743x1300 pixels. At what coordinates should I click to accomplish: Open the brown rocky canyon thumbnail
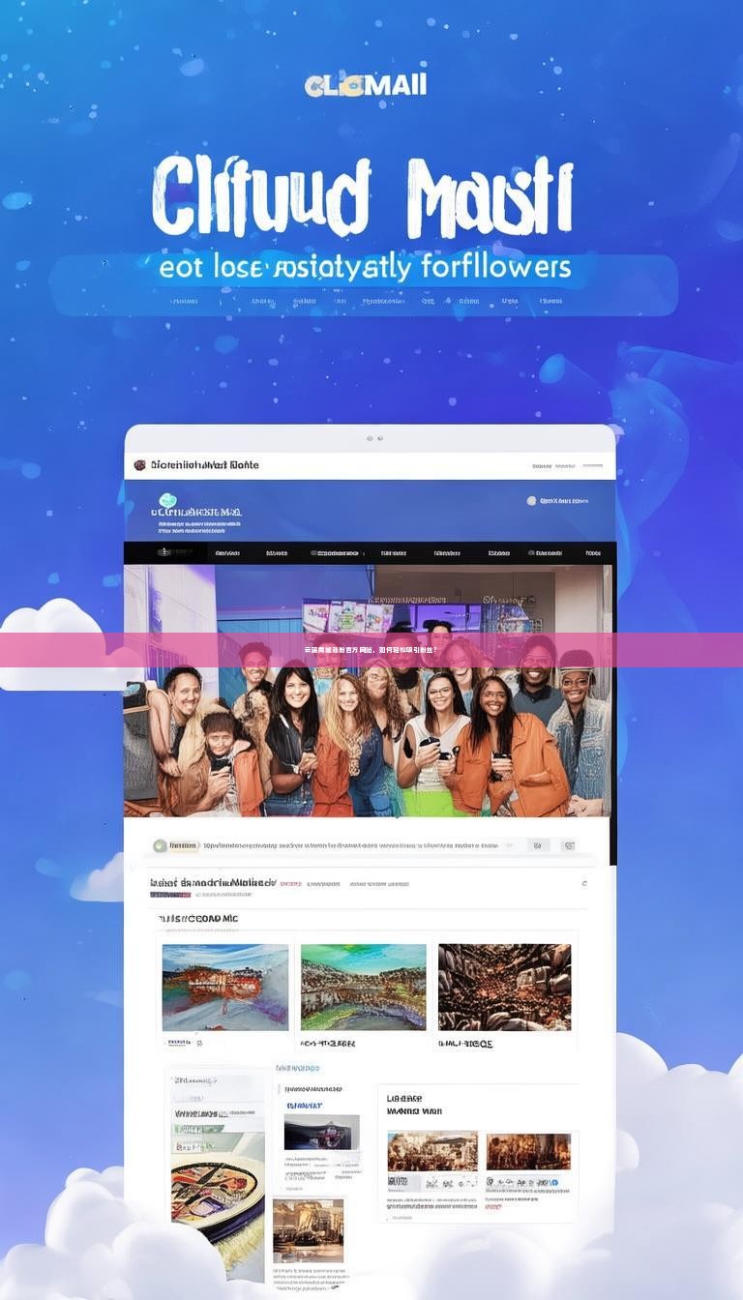(x=504, y=988)
